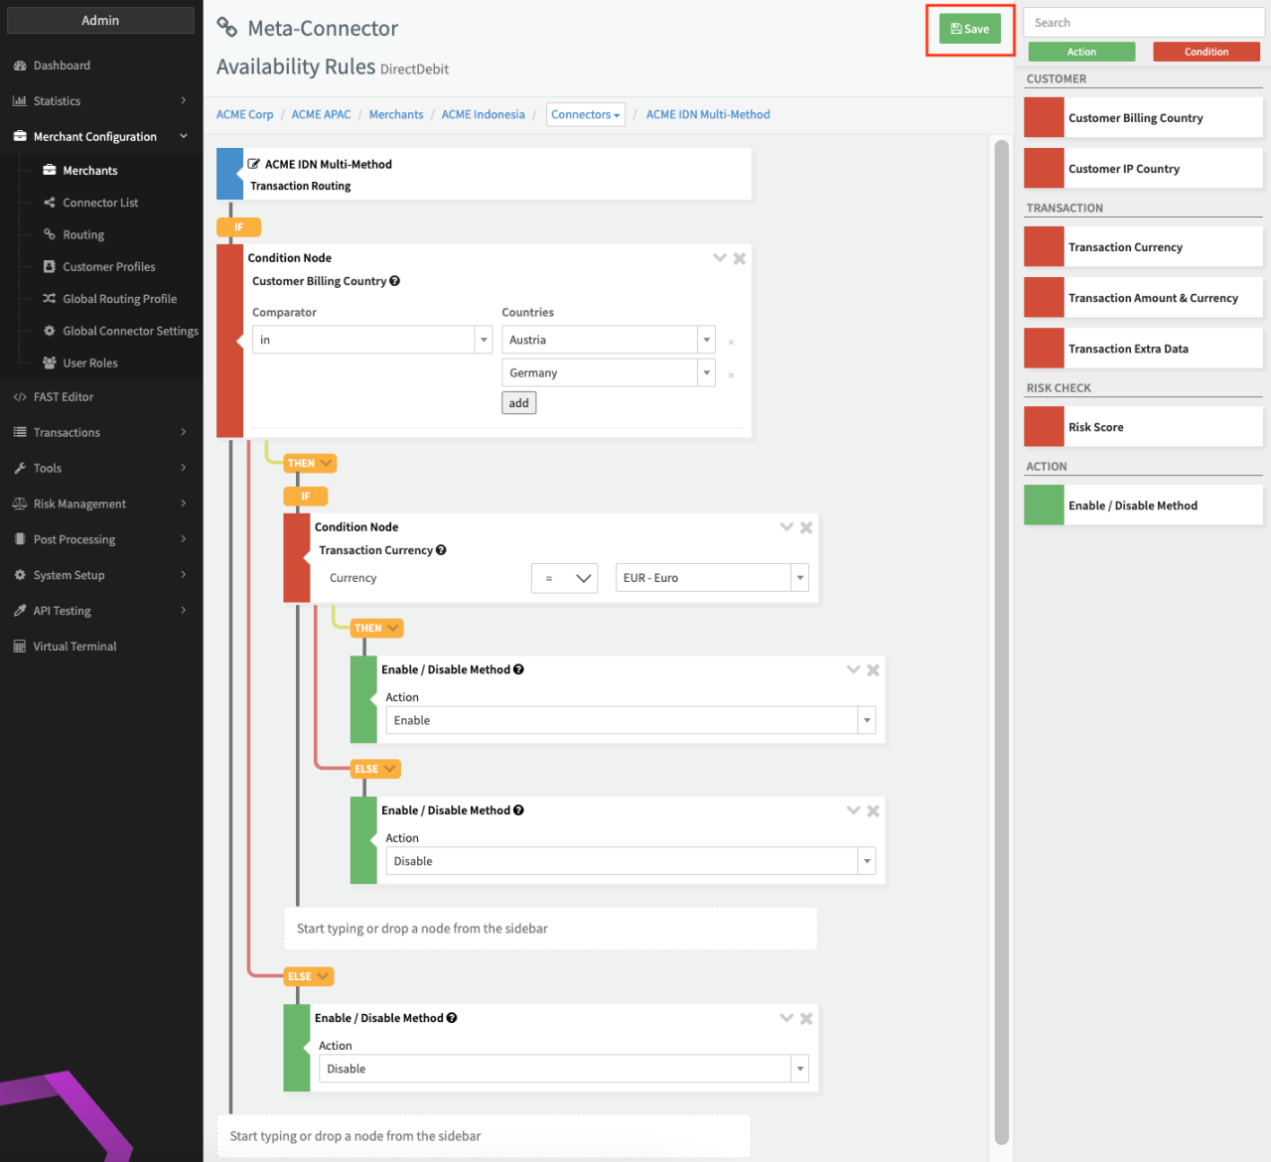The image size is (1271, 1162).
Task: Click the node Search field
Action: (1143, 23)
